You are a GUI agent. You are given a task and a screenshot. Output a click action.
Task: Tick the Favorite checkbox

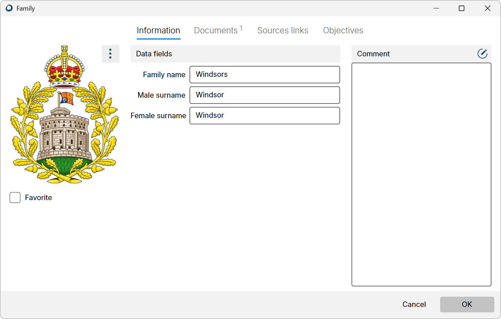[x=15, y=198]
